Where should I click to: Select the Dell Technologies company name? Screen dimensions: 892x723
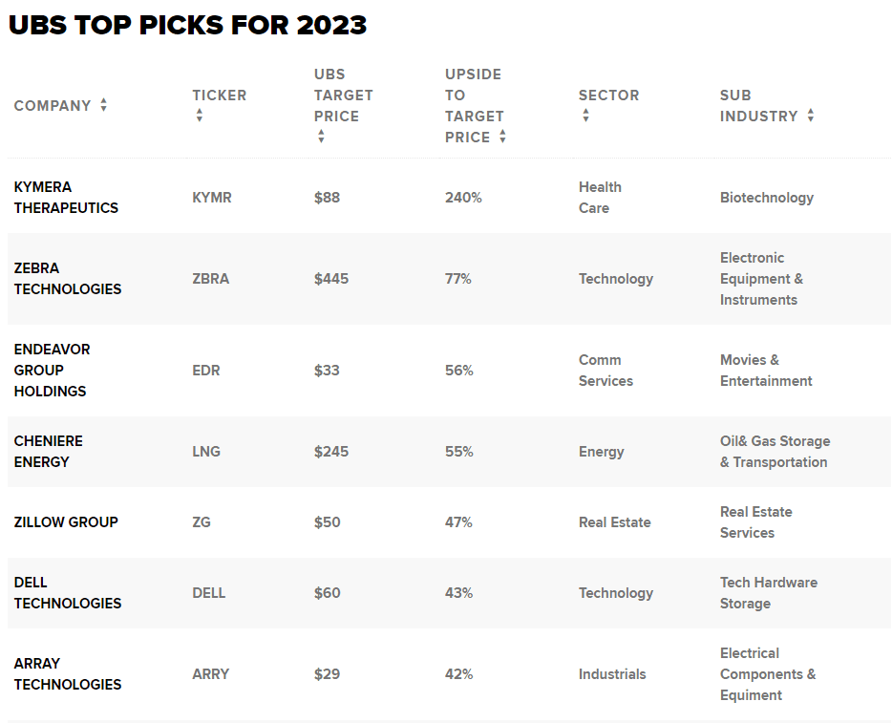click(x=68, y=593)
